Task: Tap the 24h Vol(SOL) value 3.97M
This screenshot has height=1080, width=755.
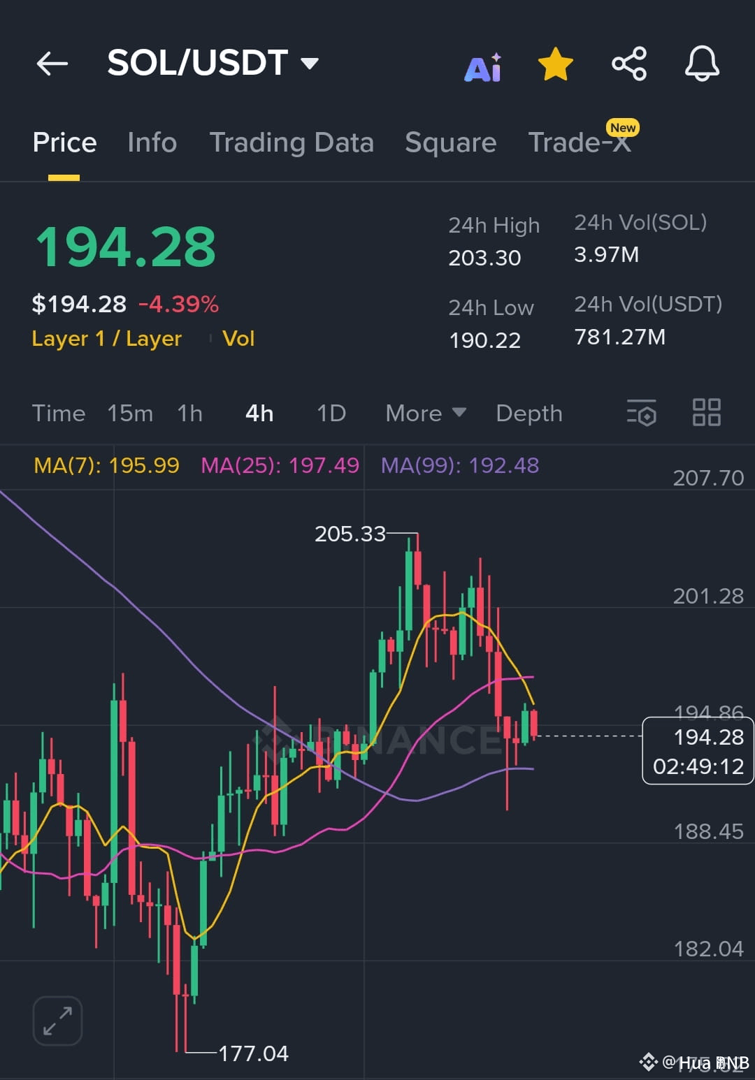Action: pos(606,254)
